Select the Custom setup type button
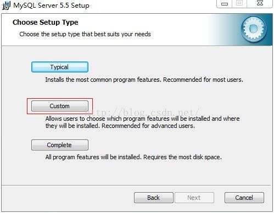This screenshot has width=274, height=213. click(60, 106)
